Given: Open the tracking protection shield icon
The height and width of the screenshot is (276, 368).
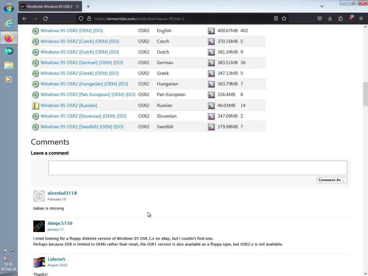Looking at the screenshot, I should pos(81,18).
